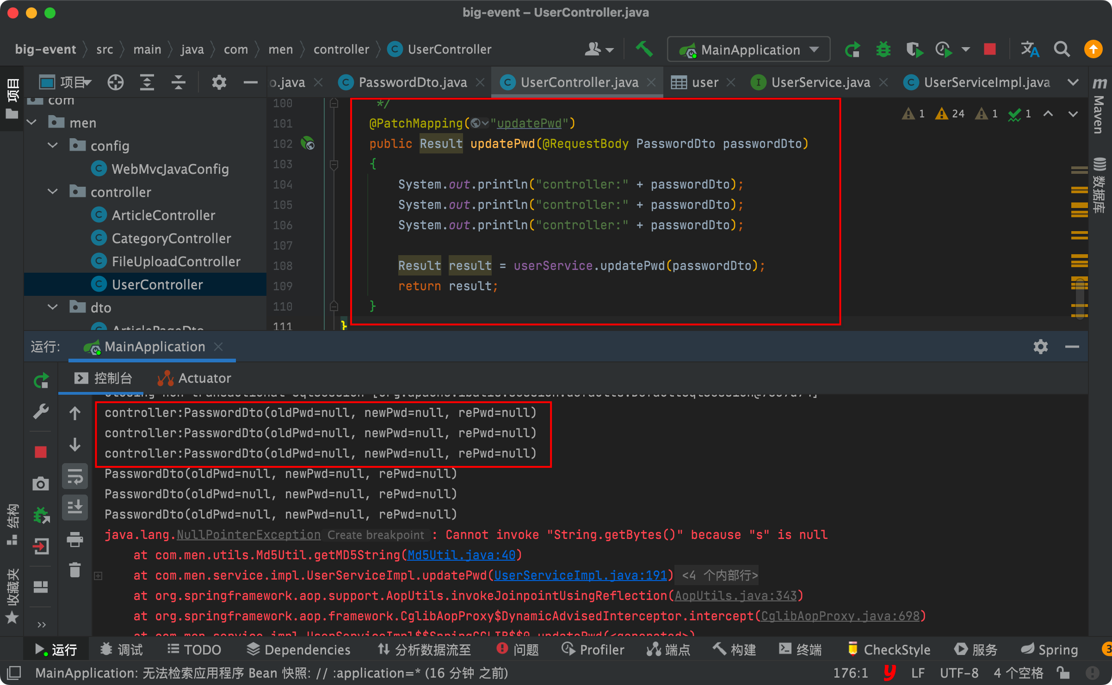Open the Md5Util.java:40 stack trace link
1112x685 pixels.
461,555
